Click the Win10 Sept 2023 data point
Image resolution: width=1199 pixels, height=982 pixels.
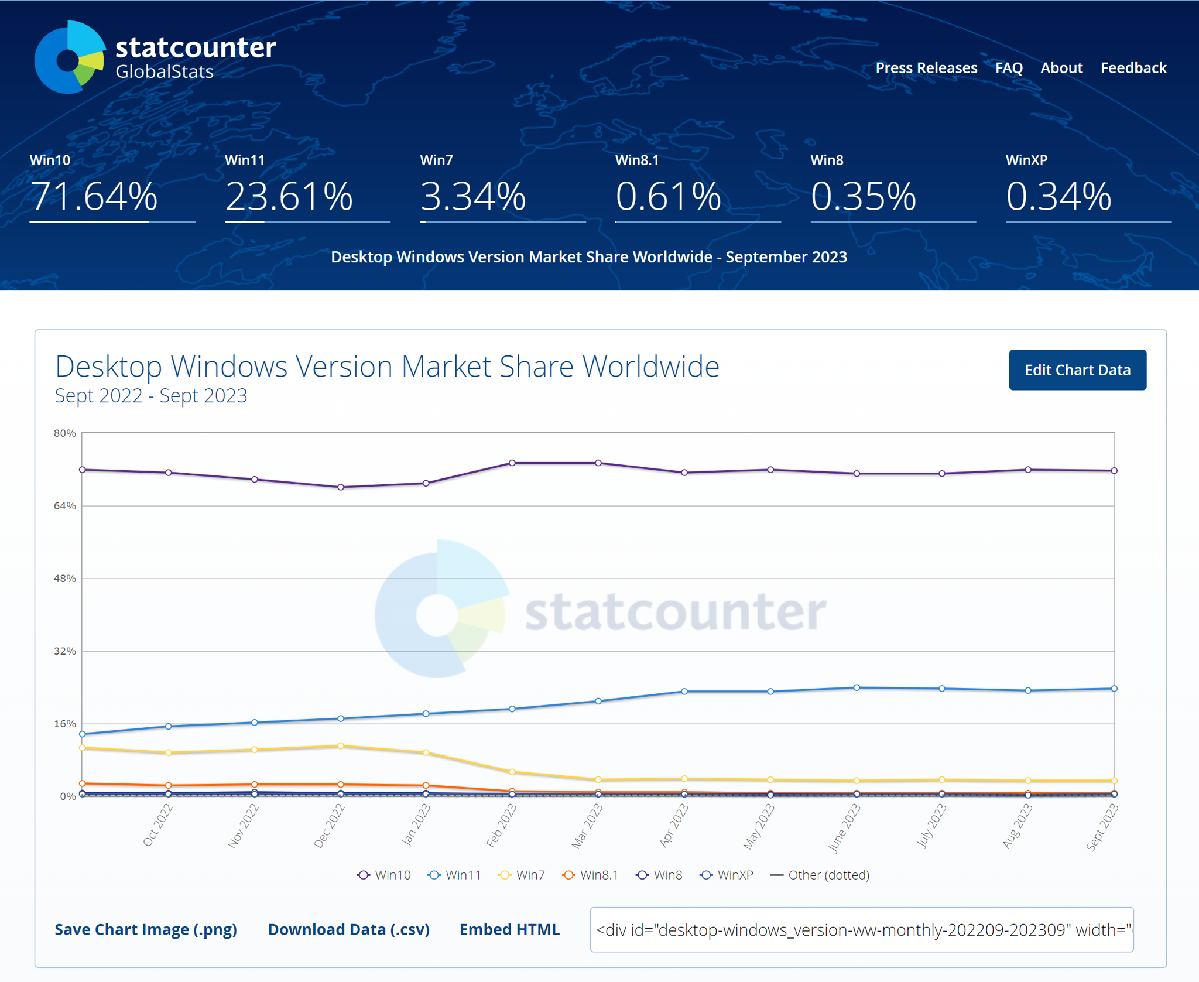[x=1114, y=471]
